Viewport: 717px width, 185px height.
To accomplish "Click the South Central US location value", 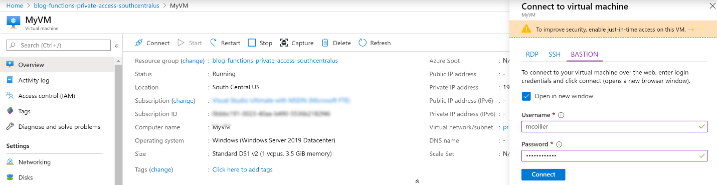I will (x=236, y=87).
